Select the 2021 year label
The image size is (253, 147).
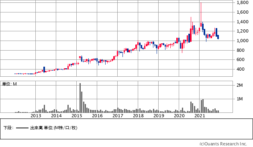[x=200, y=116]
